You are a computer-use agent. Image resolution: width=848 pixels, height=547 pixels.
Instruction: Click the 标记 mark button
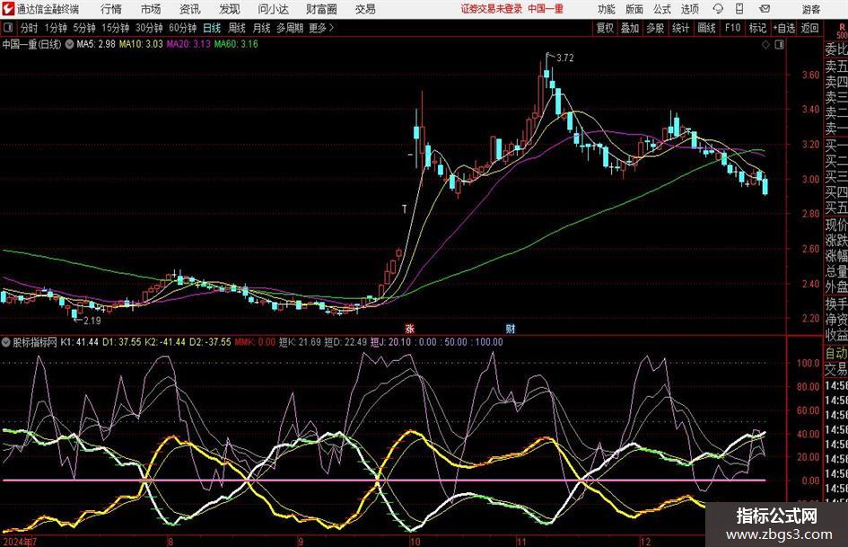click(757, 28)
